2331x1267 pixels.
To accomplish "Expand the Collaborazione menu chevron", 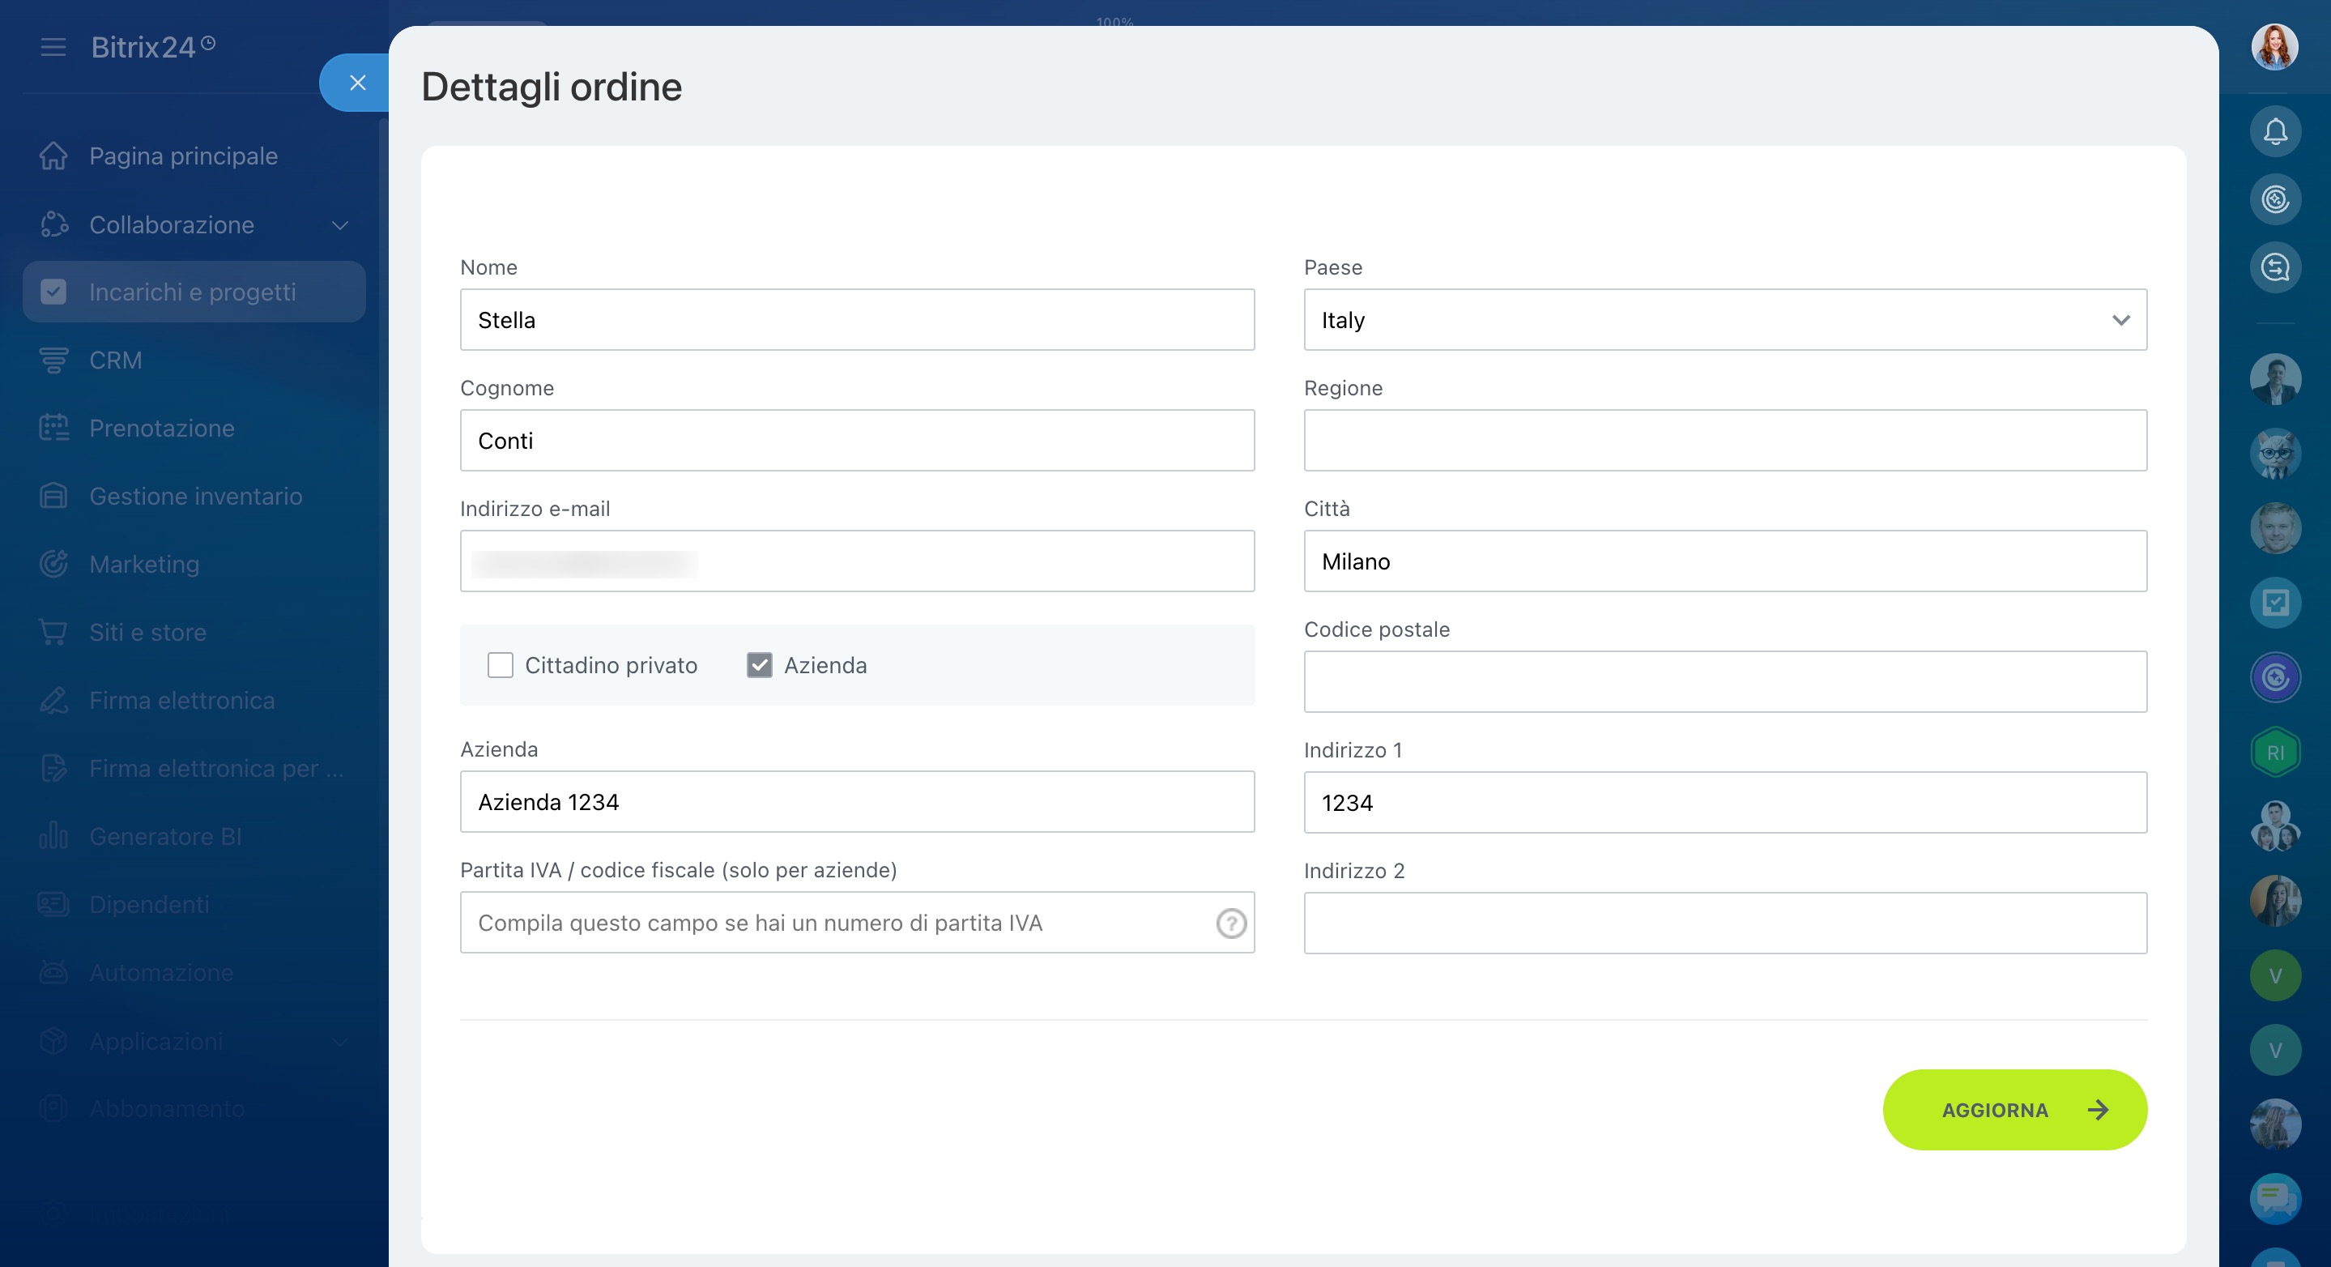I will 340,224.
